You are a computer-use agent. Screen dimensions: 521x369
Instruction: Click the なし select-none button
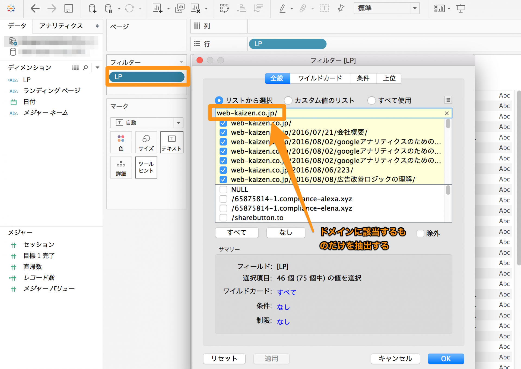[286, 232]
